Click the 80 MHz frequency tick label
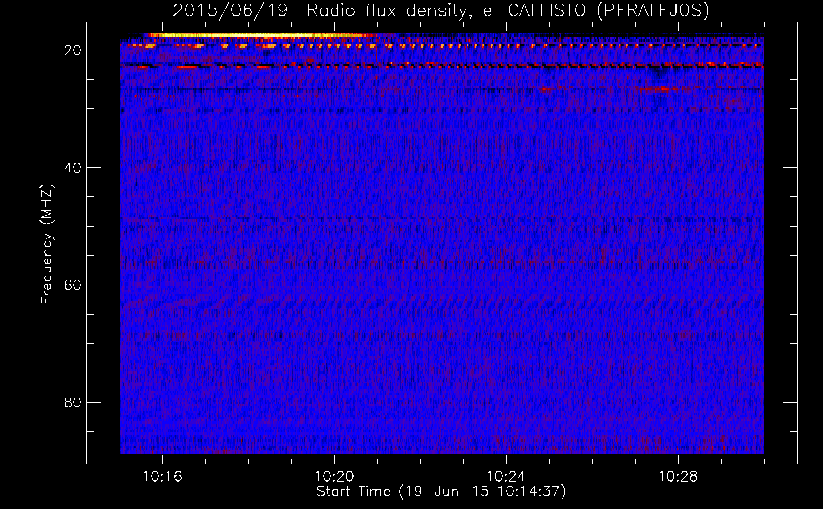This screenshot has height=509, width=823. [73, 402]
